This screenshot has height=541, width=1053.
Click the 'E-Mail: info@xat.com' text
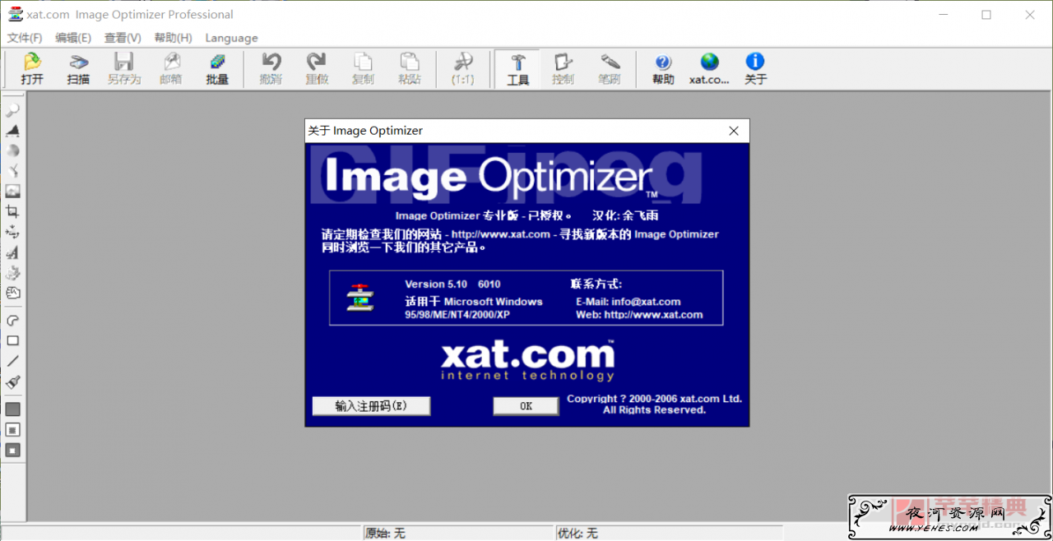tap(628, 302)
